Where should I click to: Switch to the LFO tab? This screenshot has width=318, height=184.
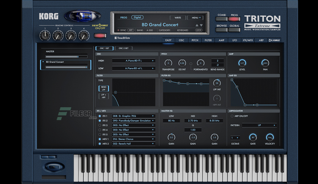pos(235,40)
